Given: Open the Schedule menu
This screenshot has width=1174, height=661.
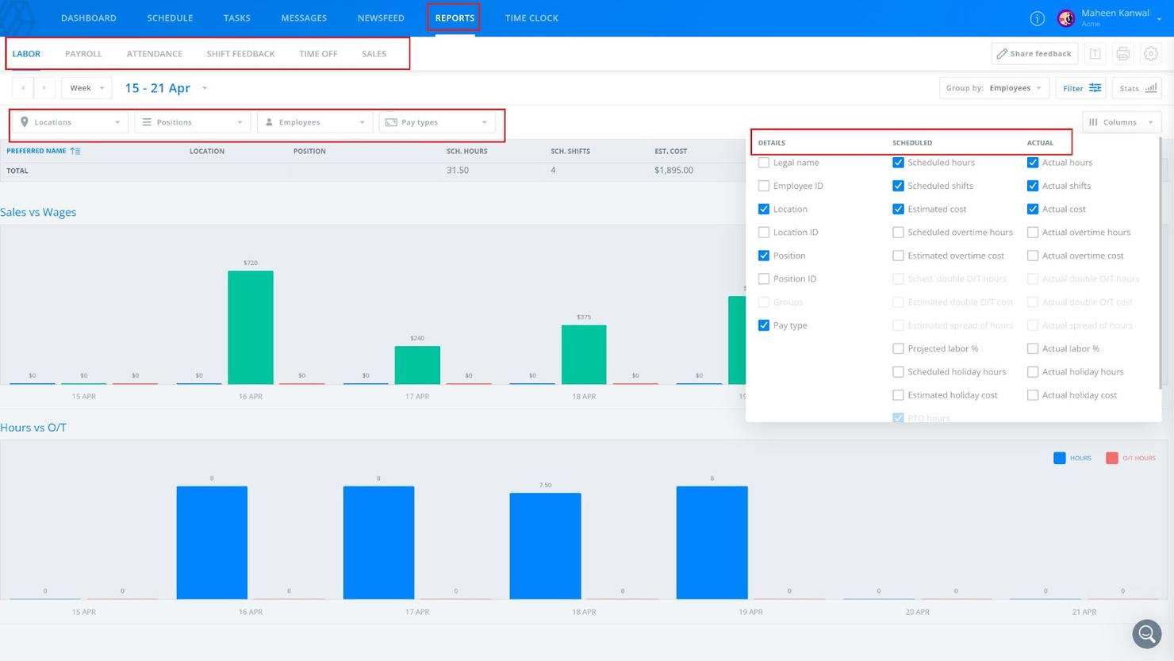Looking at the screenshot, I should (170, 18).
